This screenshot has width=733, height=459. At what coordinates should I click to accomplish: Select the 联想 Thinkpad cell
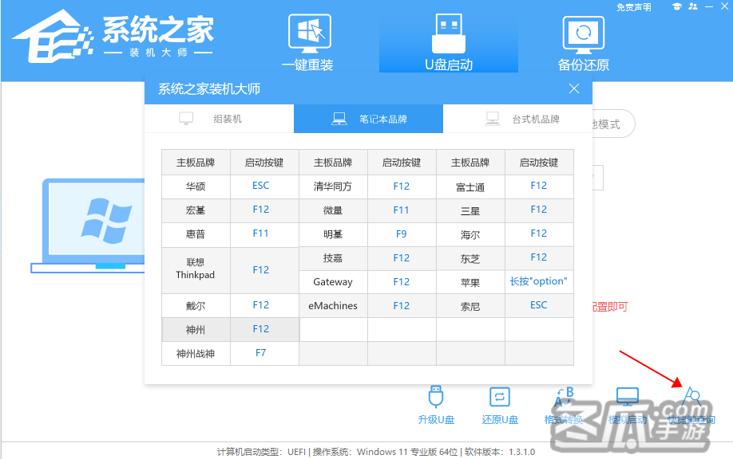click(x=196, y=269)
